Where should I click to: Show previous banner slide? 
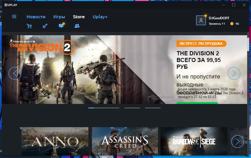(15, 73)
